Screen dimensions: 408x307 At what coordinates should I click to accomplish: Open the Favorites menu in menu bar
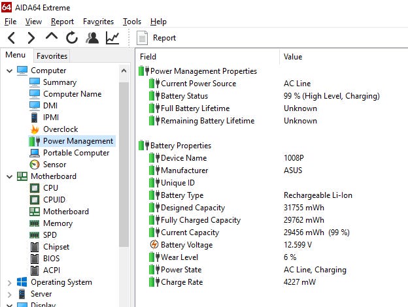[98, 22]
